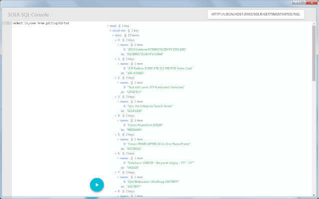Collapse document 7 node

(115, 172)
